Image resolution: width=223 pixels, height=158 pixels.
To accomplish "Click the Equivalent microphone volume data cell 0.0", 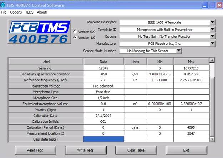I will point(103,104).
